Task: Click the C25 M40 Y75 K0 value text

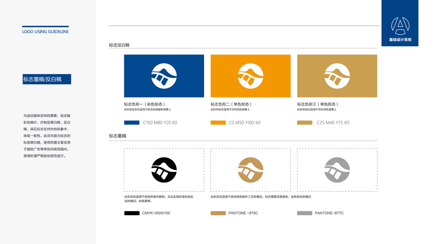Action: point(333,123)
